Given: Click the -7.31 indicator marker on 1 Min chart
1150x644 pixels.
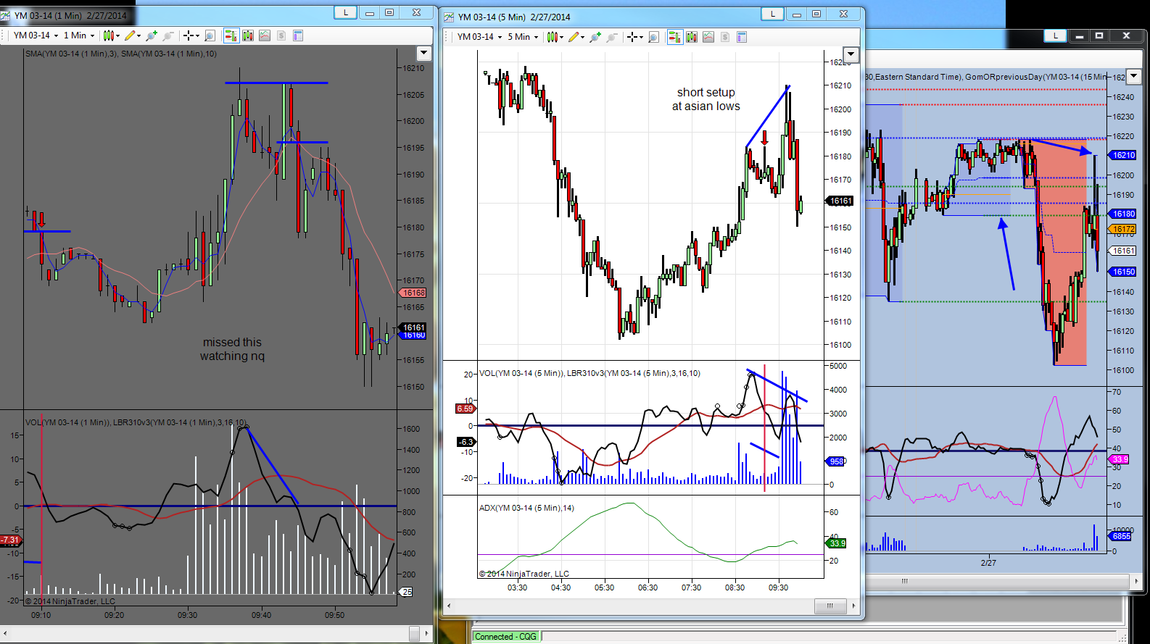Looking at the screenshot, I should pos(11,540).
